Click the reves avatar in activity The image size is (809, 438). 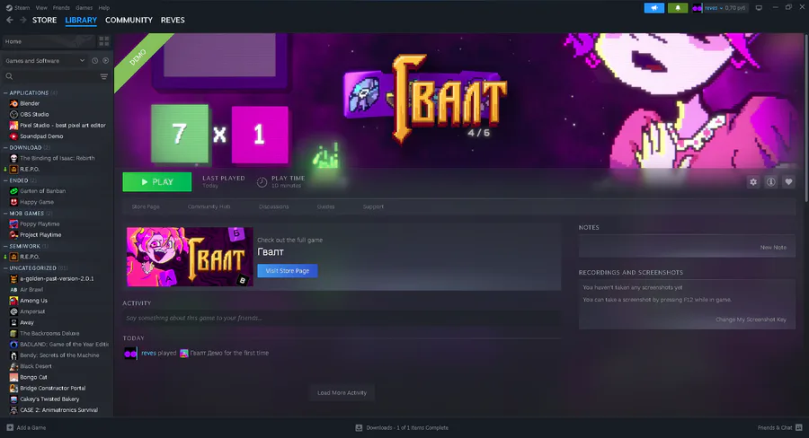(x=130, y=354)
